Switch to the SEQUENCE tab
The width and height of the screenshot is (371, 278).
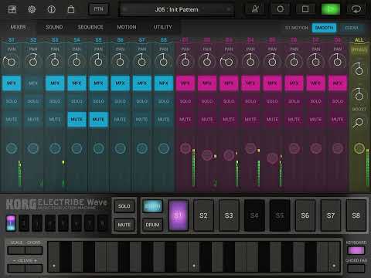90,27
